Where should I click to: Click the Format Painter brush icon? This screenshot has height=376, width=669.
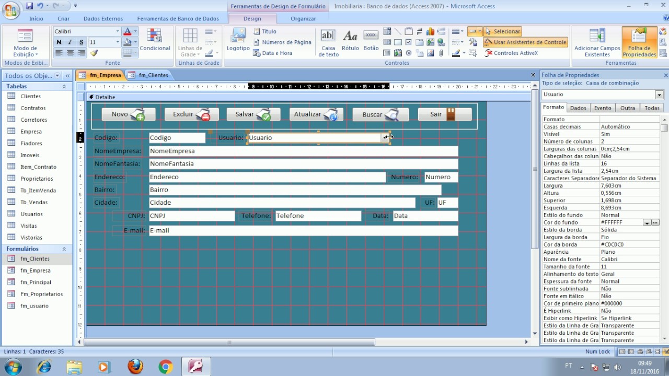pyautogui.click(x=94, y=53)
